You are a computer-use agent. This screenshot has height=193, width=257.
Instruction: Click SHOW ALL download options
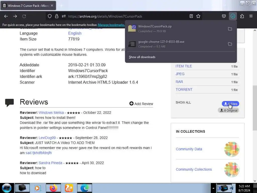tap(183, 103)
